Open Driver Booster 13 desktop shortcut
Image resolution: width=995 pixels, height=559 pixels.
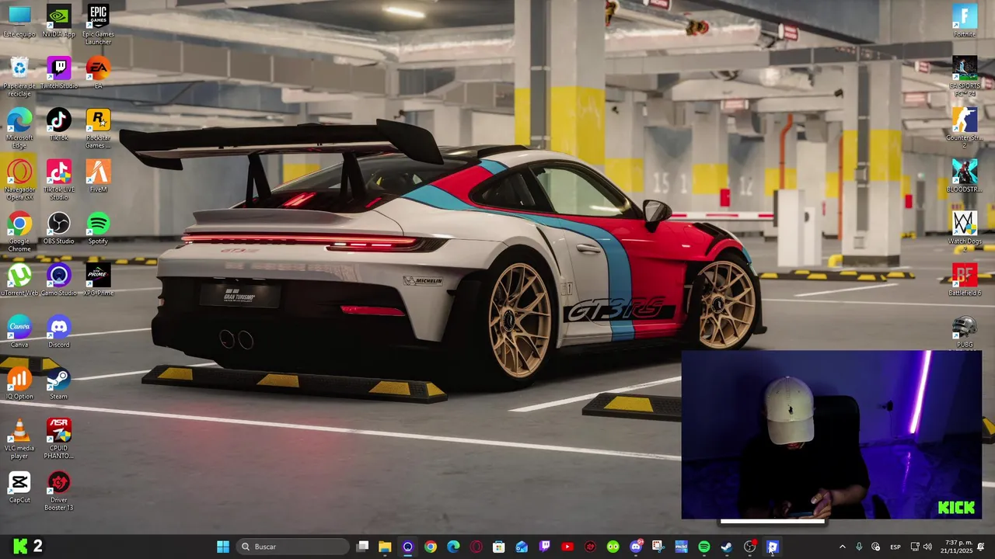click(59, 491)
